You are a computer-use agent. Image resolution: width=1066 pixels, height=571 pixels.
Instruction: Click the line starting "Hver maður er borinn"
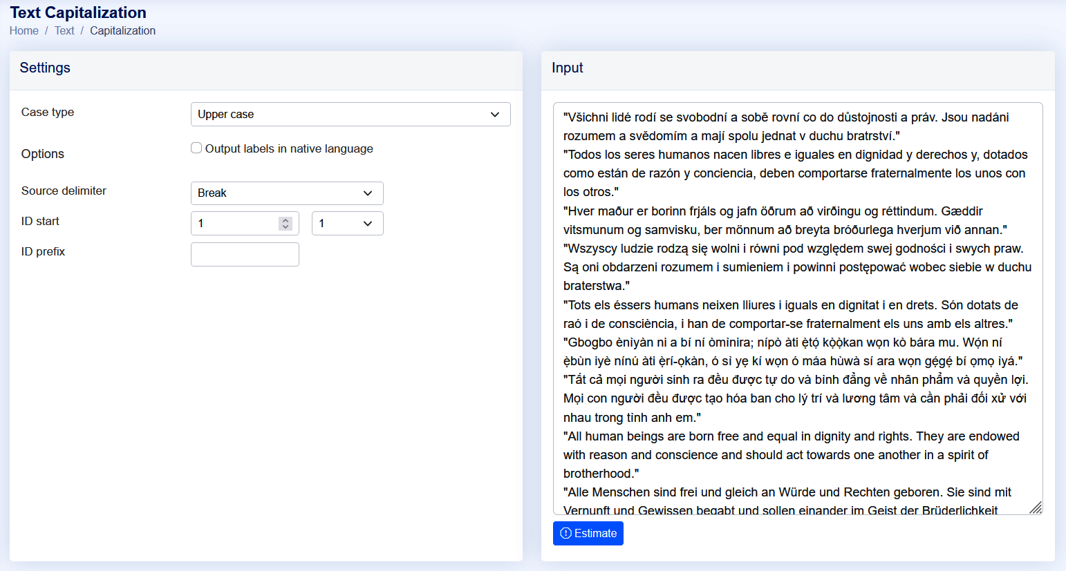pyautogui.click(x=773, y=211)
